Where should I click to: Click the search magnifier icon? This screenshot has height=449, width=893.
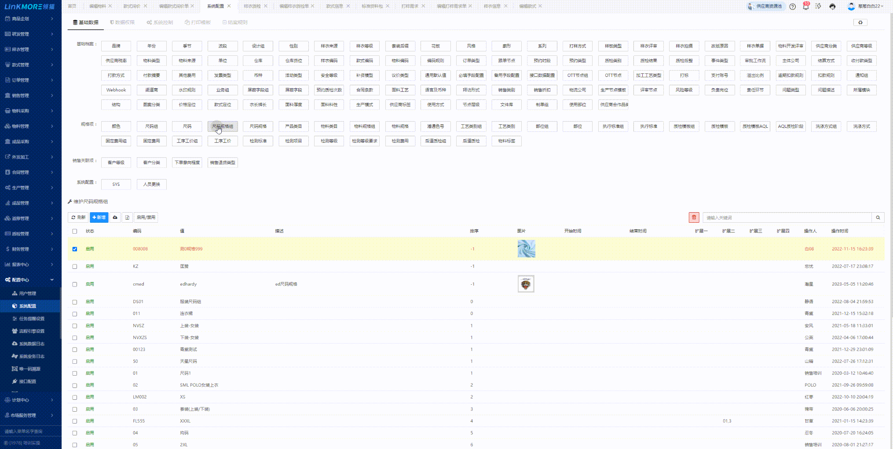tap(878, 217)
